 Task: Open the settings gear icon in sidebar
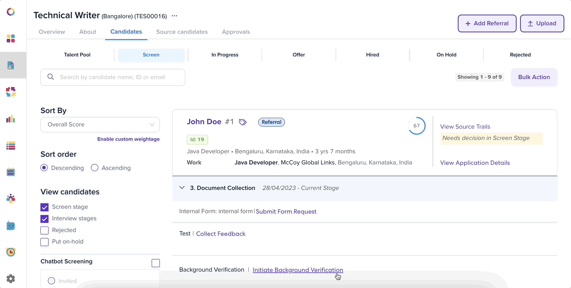pos(11,279)
